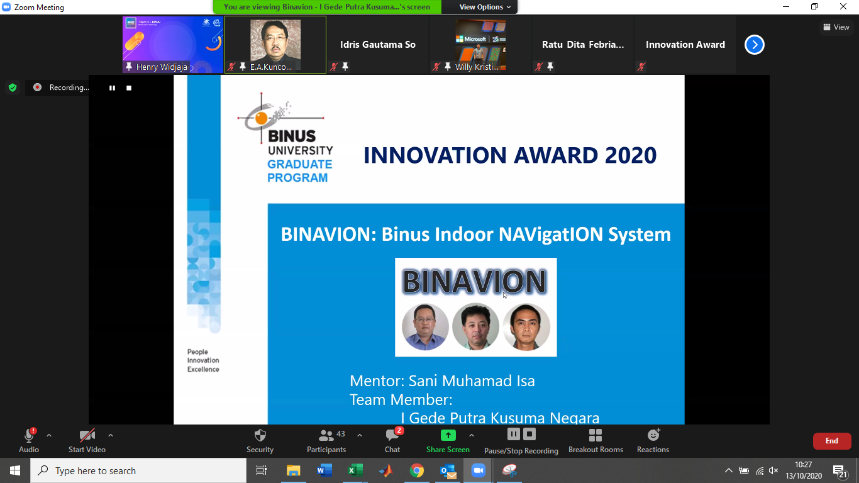Open Zoom app in taskbar

click(x=479, y=470)
